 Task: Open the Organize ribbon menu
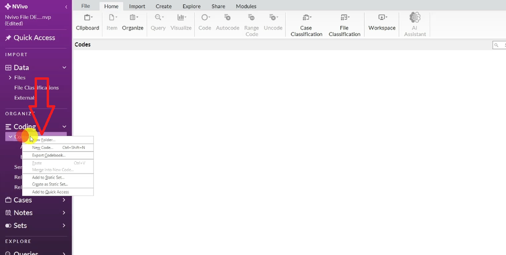(132, 23)
